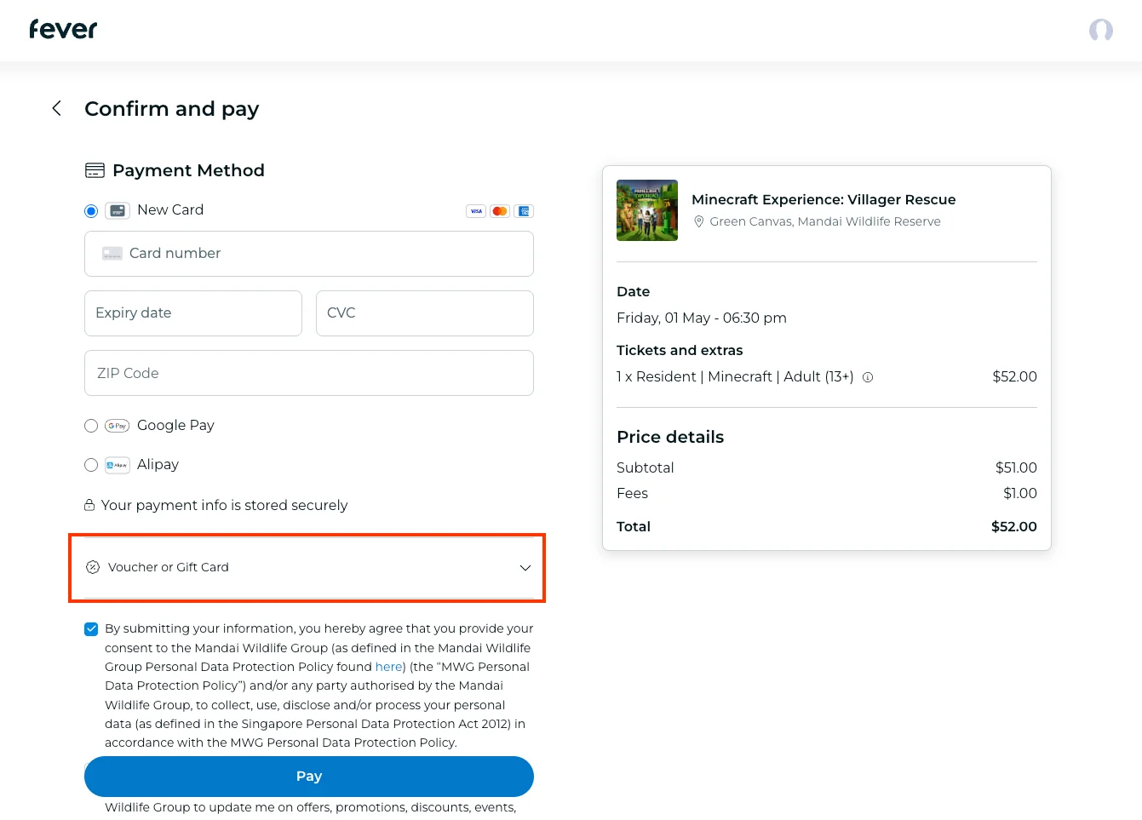Image resolution: width=1142 pixels, height=820 pixels.
Task: Expand the Voucher or Gift Card section
Action: (309, 568)
